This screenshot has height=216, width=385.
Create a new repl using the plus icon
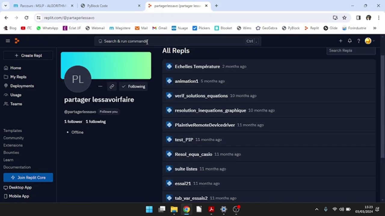point(340,41)
